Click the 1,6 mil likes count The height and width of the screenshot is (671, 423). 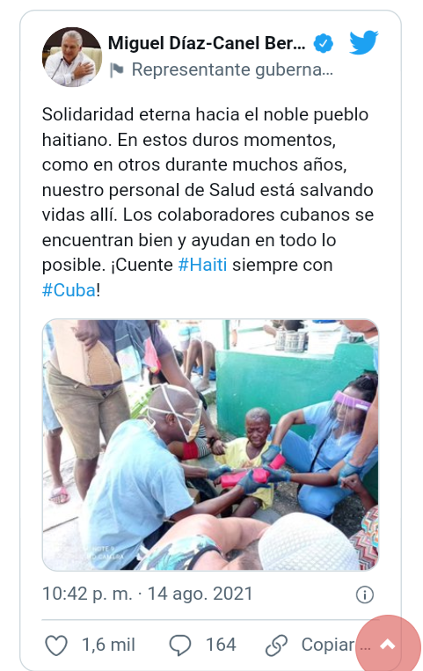point(108,645)
